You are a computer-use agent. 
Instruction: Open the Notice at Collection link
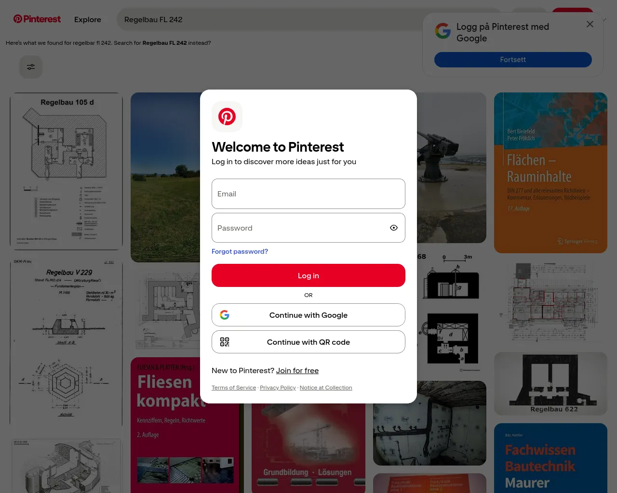pos(326,388)
